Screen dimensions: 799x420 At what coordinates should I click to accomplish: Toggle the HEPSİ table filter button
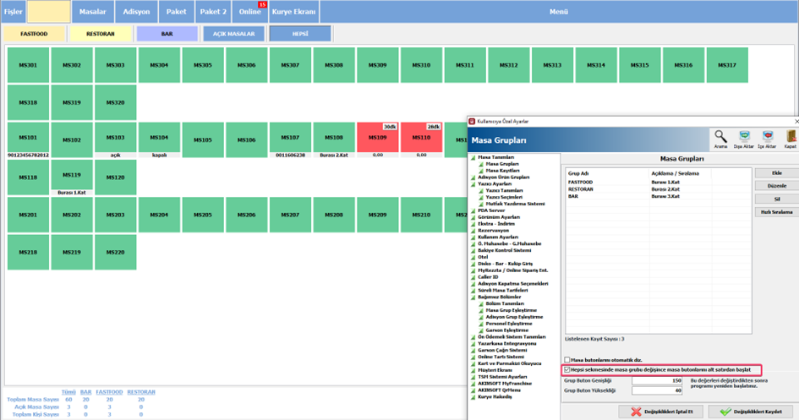click(300, 34)
